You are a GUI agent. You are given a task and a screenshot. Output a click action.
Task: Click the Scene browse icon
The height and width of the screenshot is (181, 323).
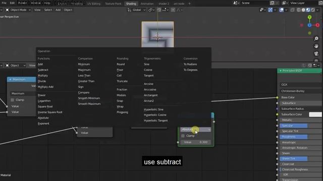tap(236, 3)
